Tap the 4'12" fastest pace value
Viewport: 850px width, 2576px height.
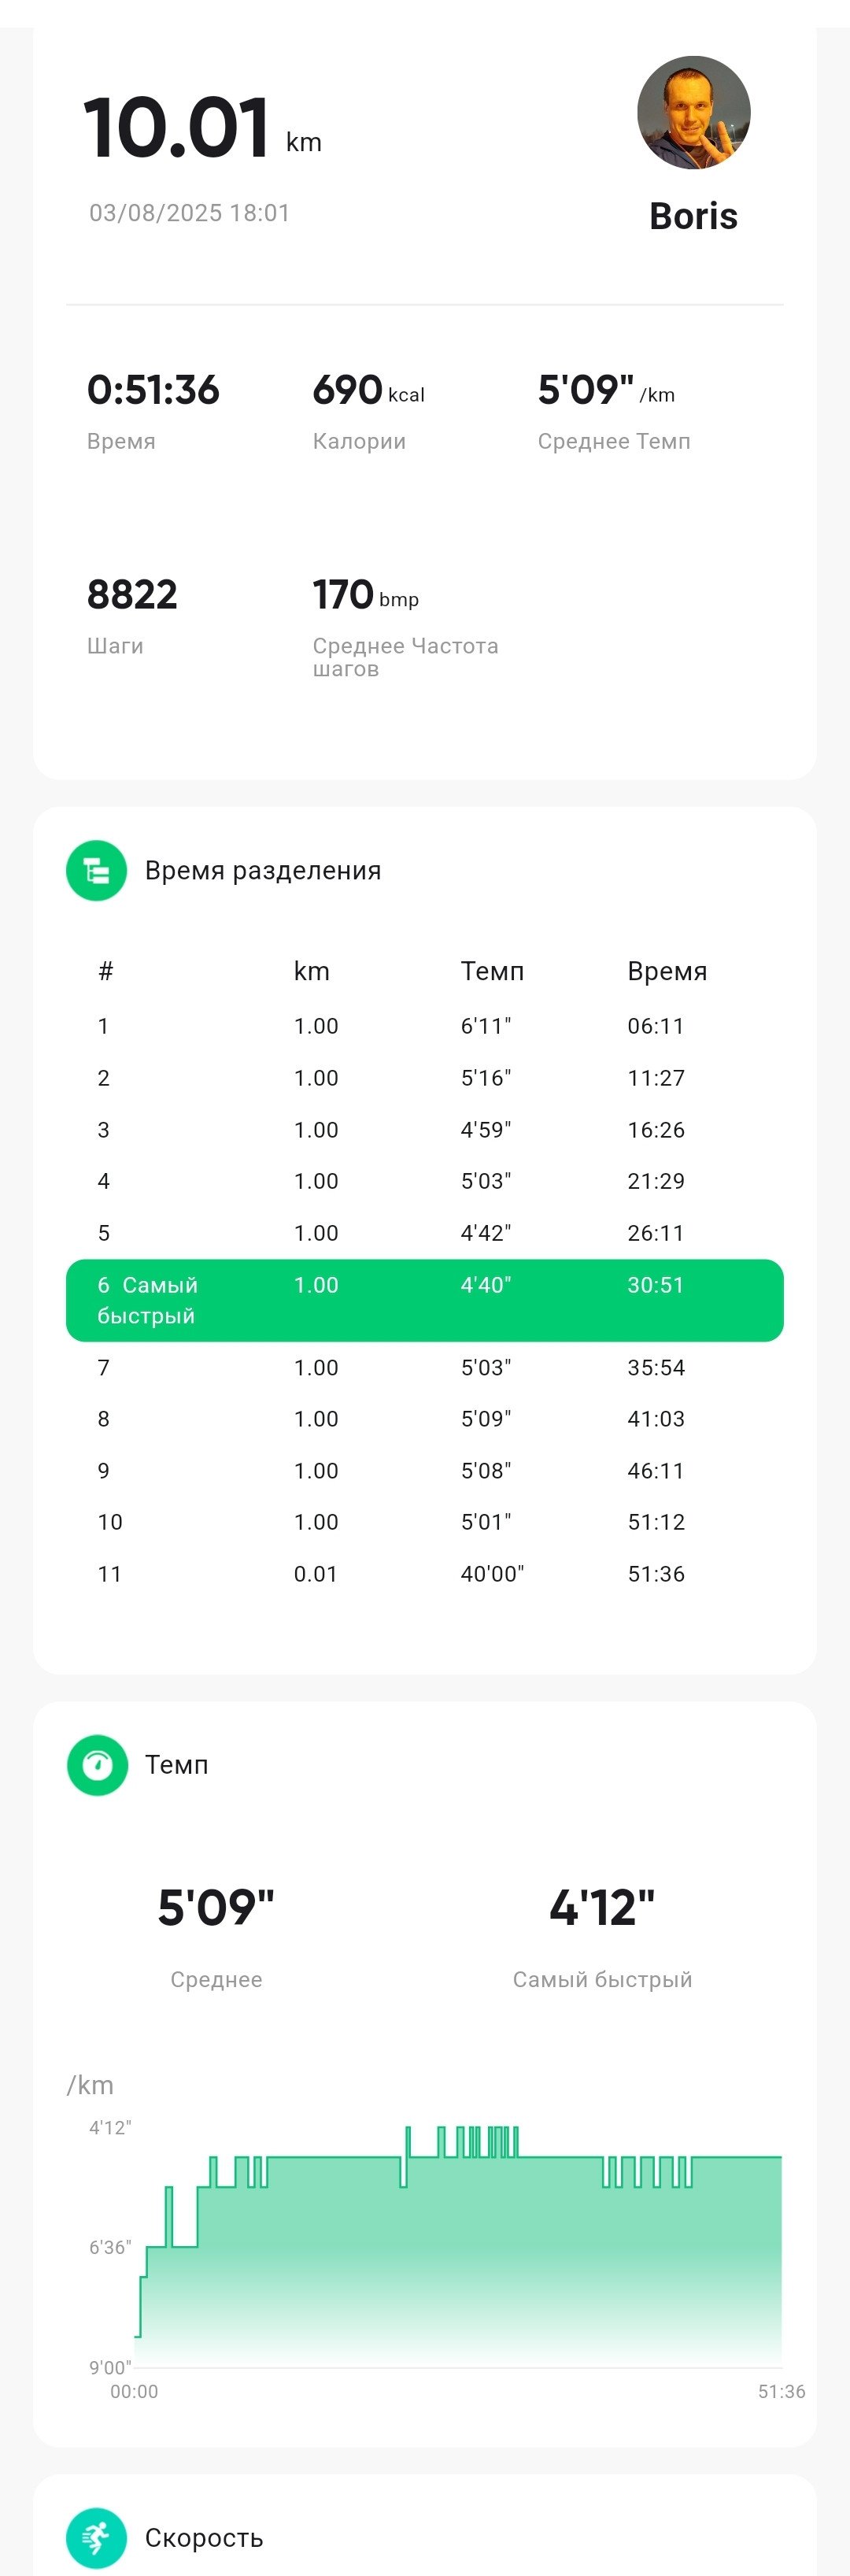(x=602, y=1908)
